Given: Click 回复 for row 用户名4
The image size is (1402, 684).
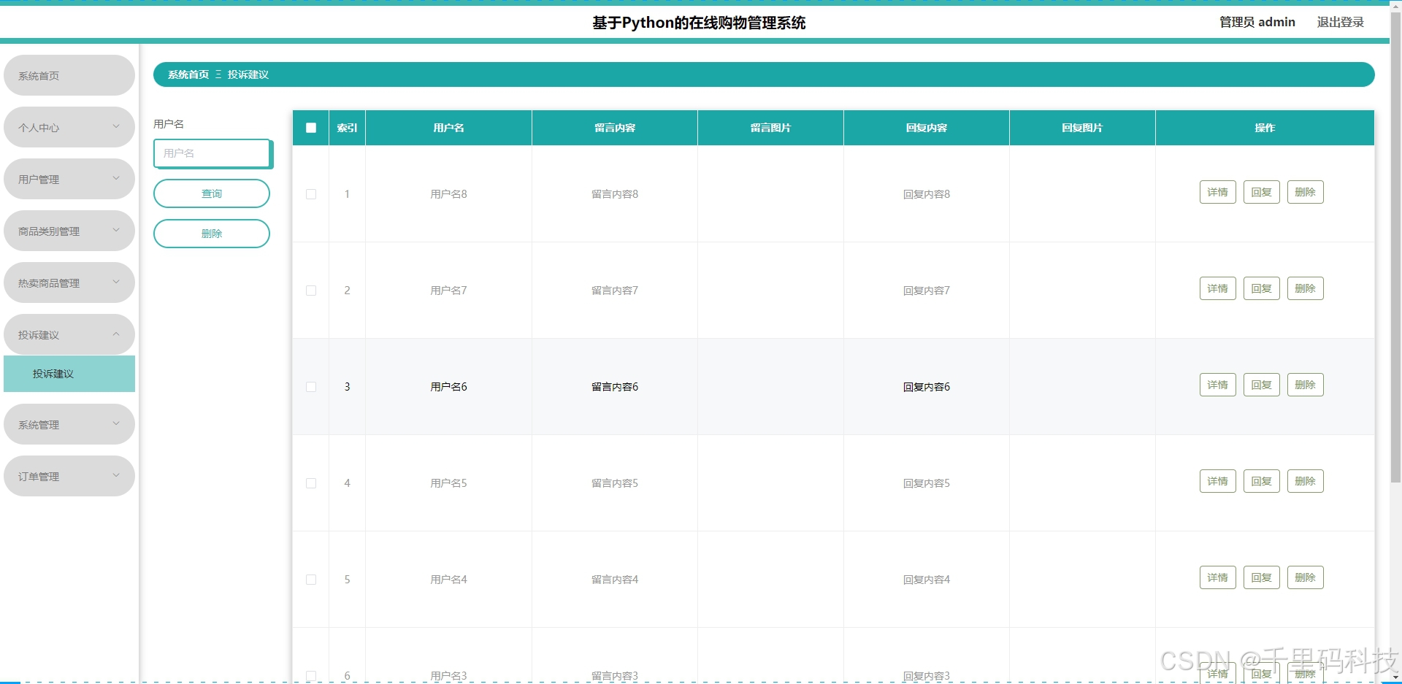Looking at the screenshot, I should coord(1262,577).
